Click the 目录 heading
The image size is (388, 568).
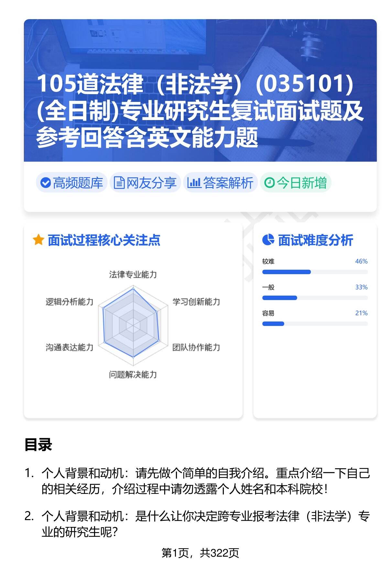tap(38, 445)
